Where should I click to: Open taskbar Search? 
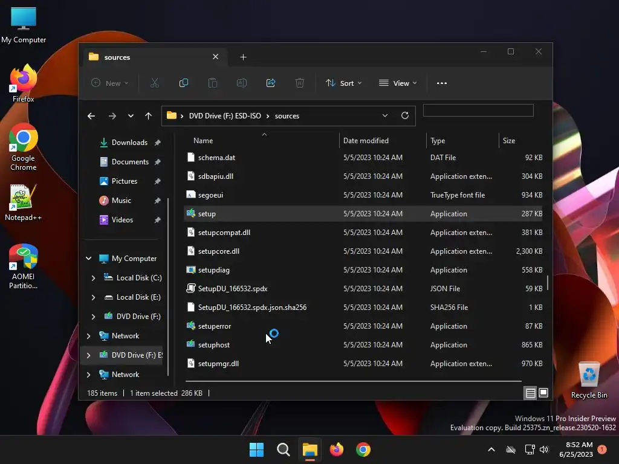coord(283,449)
